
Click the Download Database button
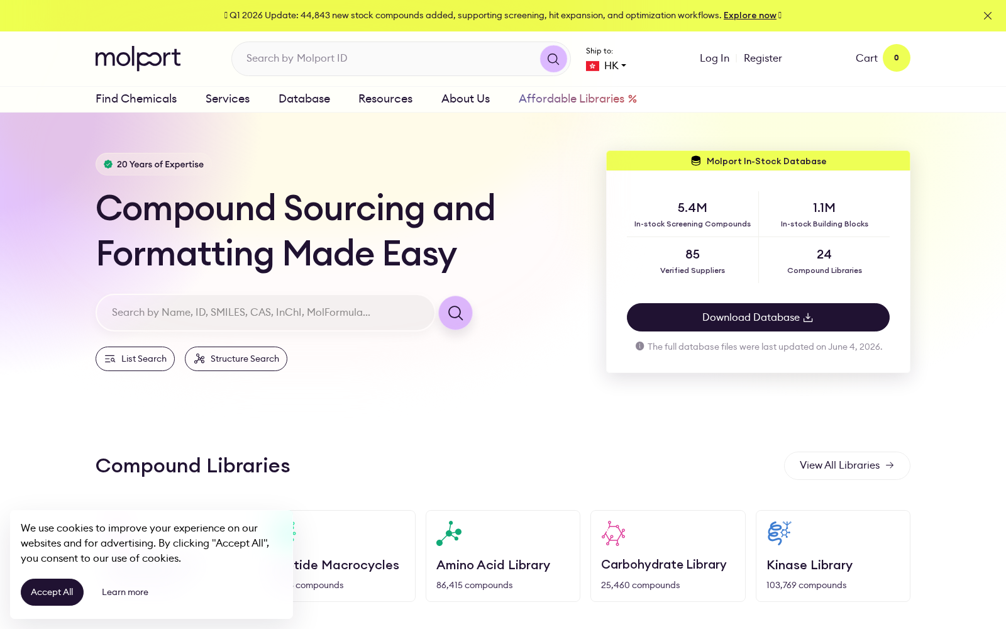pos(758,318)
